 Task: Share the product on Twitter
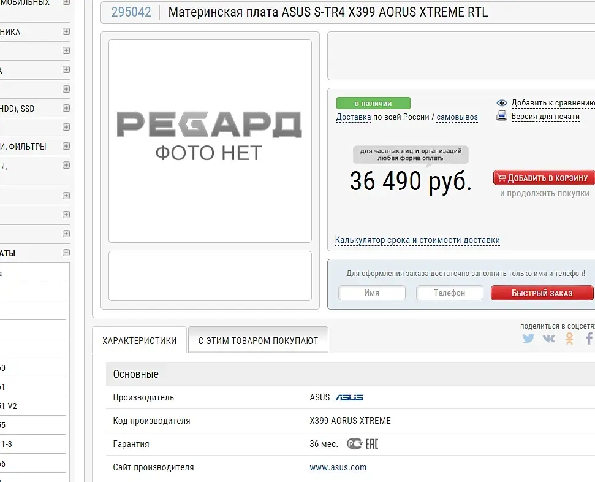(x=528, y=338)
